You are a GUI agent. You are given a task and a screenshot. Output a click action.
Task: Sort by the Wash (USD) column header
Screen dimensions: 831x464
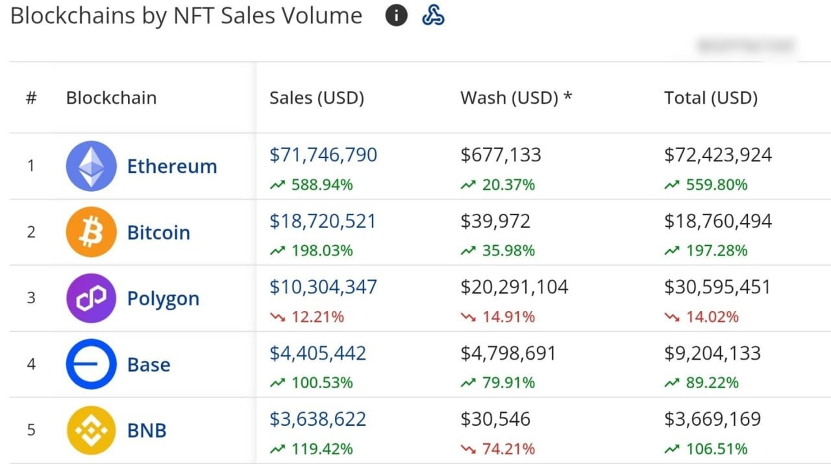click(517, 98)
